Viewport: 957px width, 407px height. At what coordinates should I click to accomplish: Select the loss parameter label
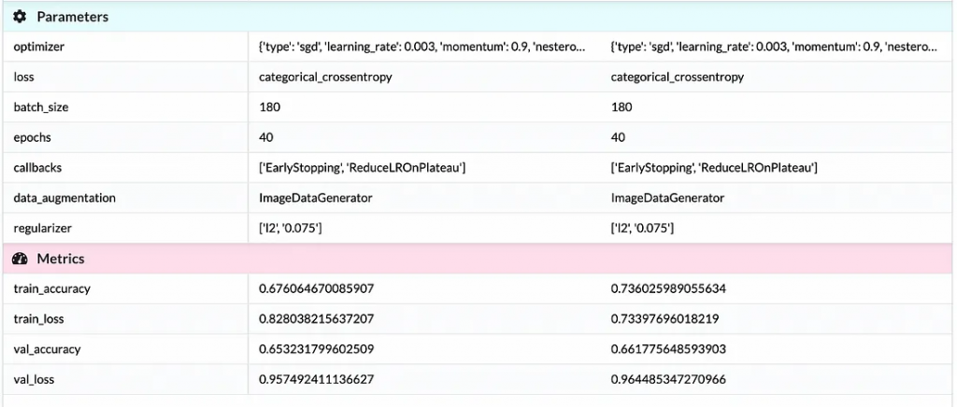click(x=23, y=77)
